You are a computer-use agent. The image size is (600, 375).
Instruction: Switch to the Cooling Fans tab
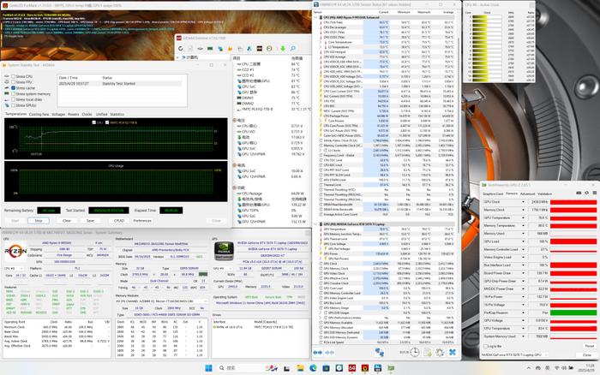click(x=39, y=114)
